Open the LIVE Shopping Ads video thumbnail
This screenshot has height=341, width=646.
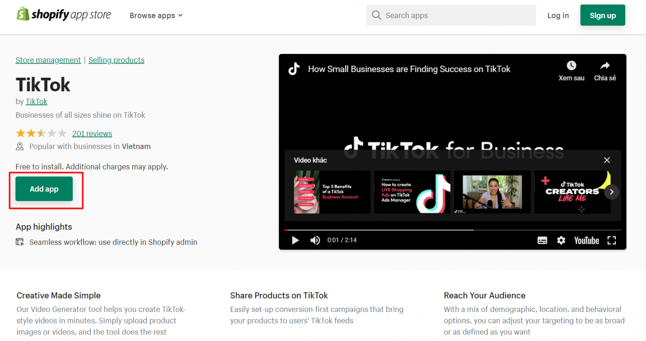pyautogui.click(x=412, y=192)
